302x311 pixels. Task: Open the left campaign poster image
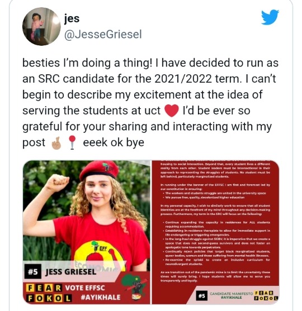click(87, 232)
